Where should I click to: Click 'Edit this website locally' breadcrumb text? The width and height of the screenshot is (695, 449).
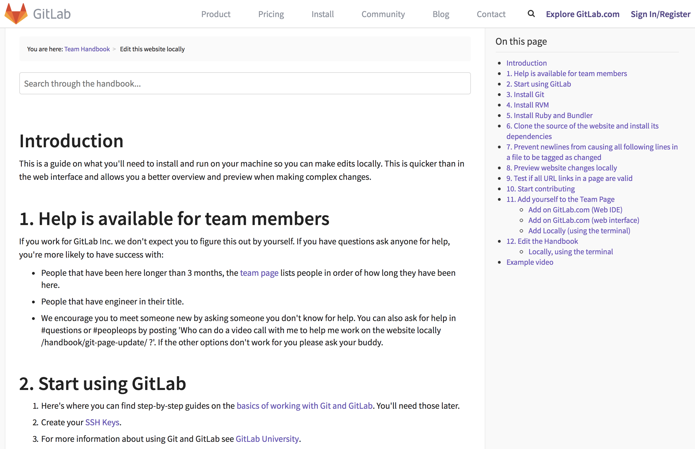[152, 49]
